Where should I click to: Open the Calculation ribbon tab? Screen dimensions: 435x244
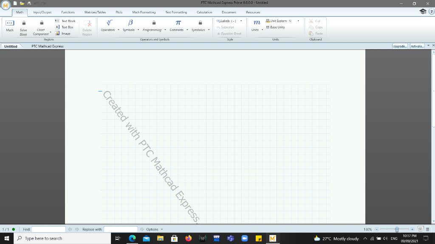204,12
